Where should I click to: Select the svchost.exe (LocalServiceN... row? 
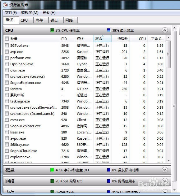click(85, 107)
